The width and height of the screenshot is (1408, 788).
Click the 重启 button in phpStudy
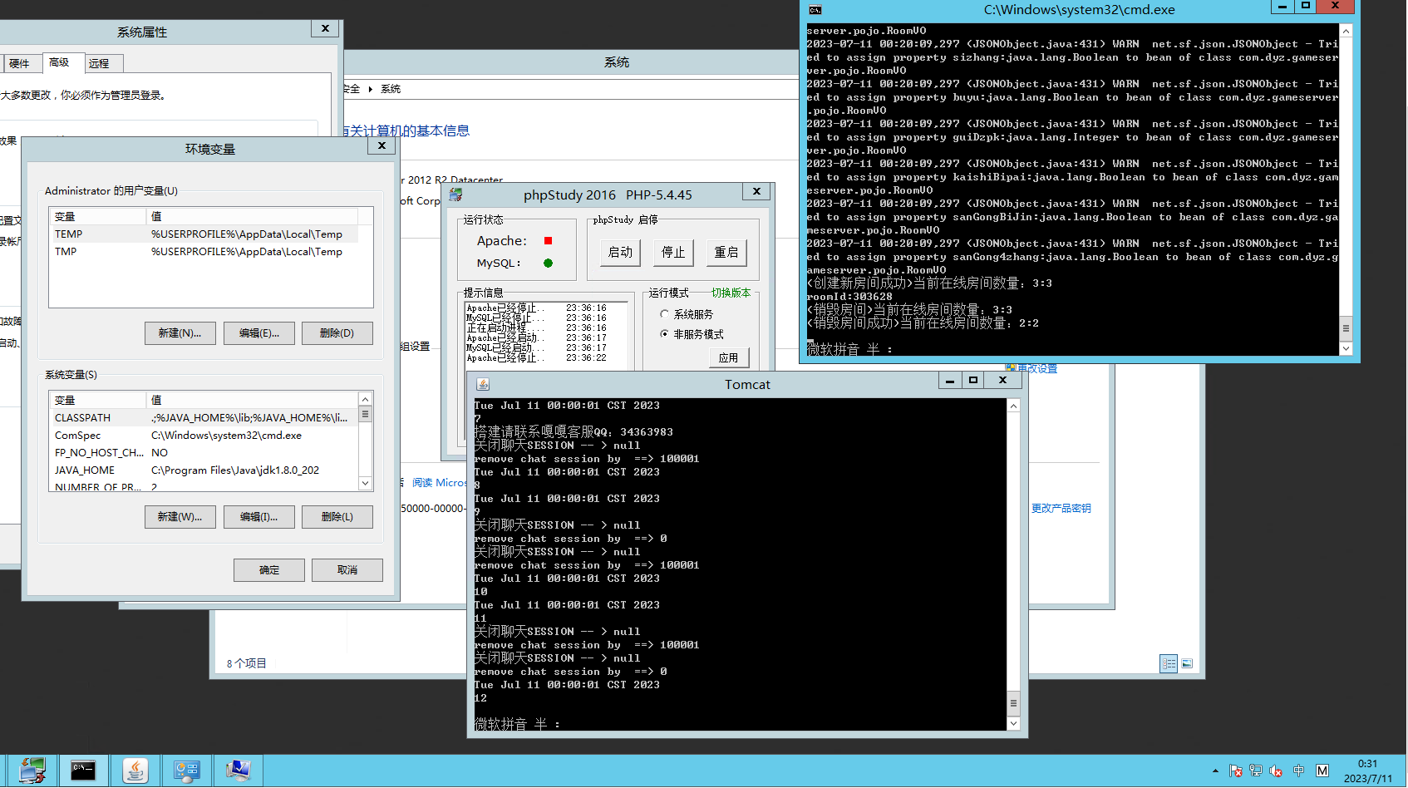tap(726, 253)
